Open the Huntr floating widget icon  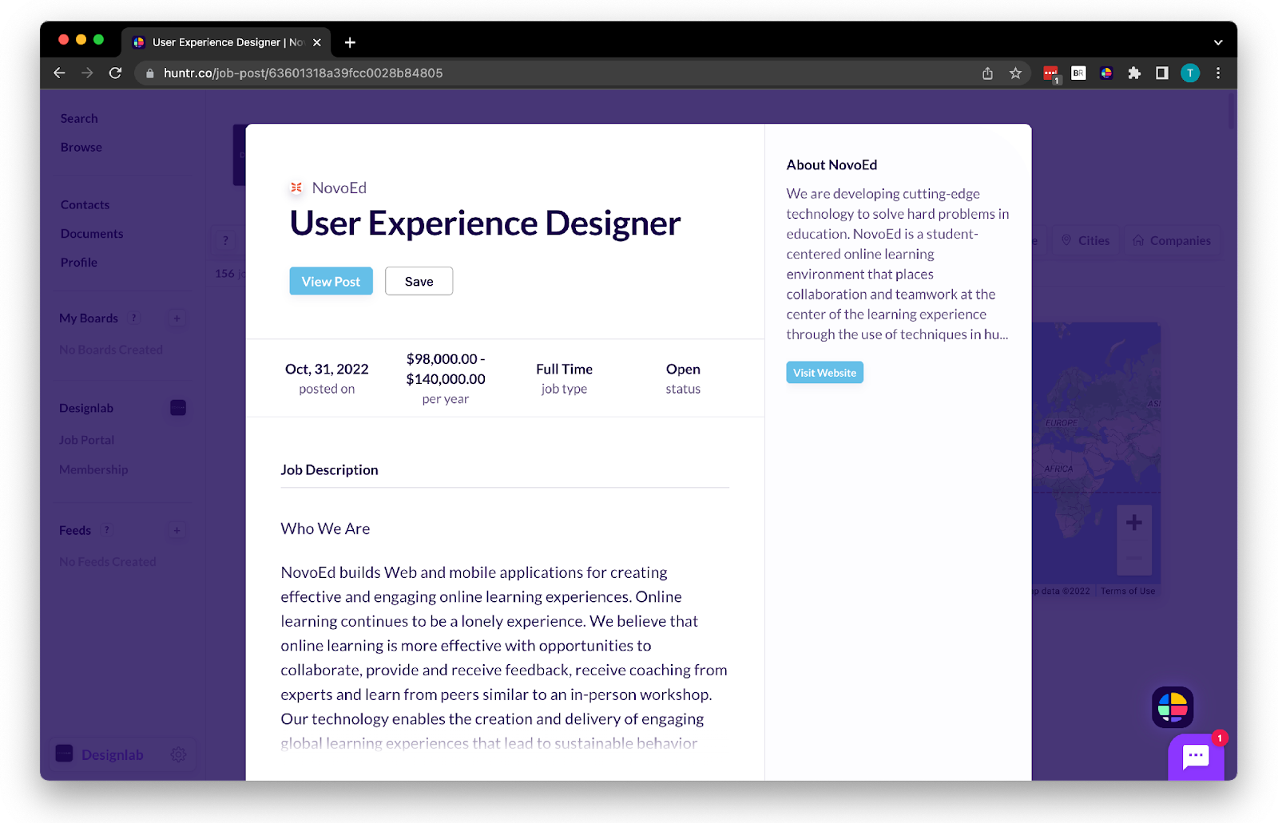point(1173,707)
